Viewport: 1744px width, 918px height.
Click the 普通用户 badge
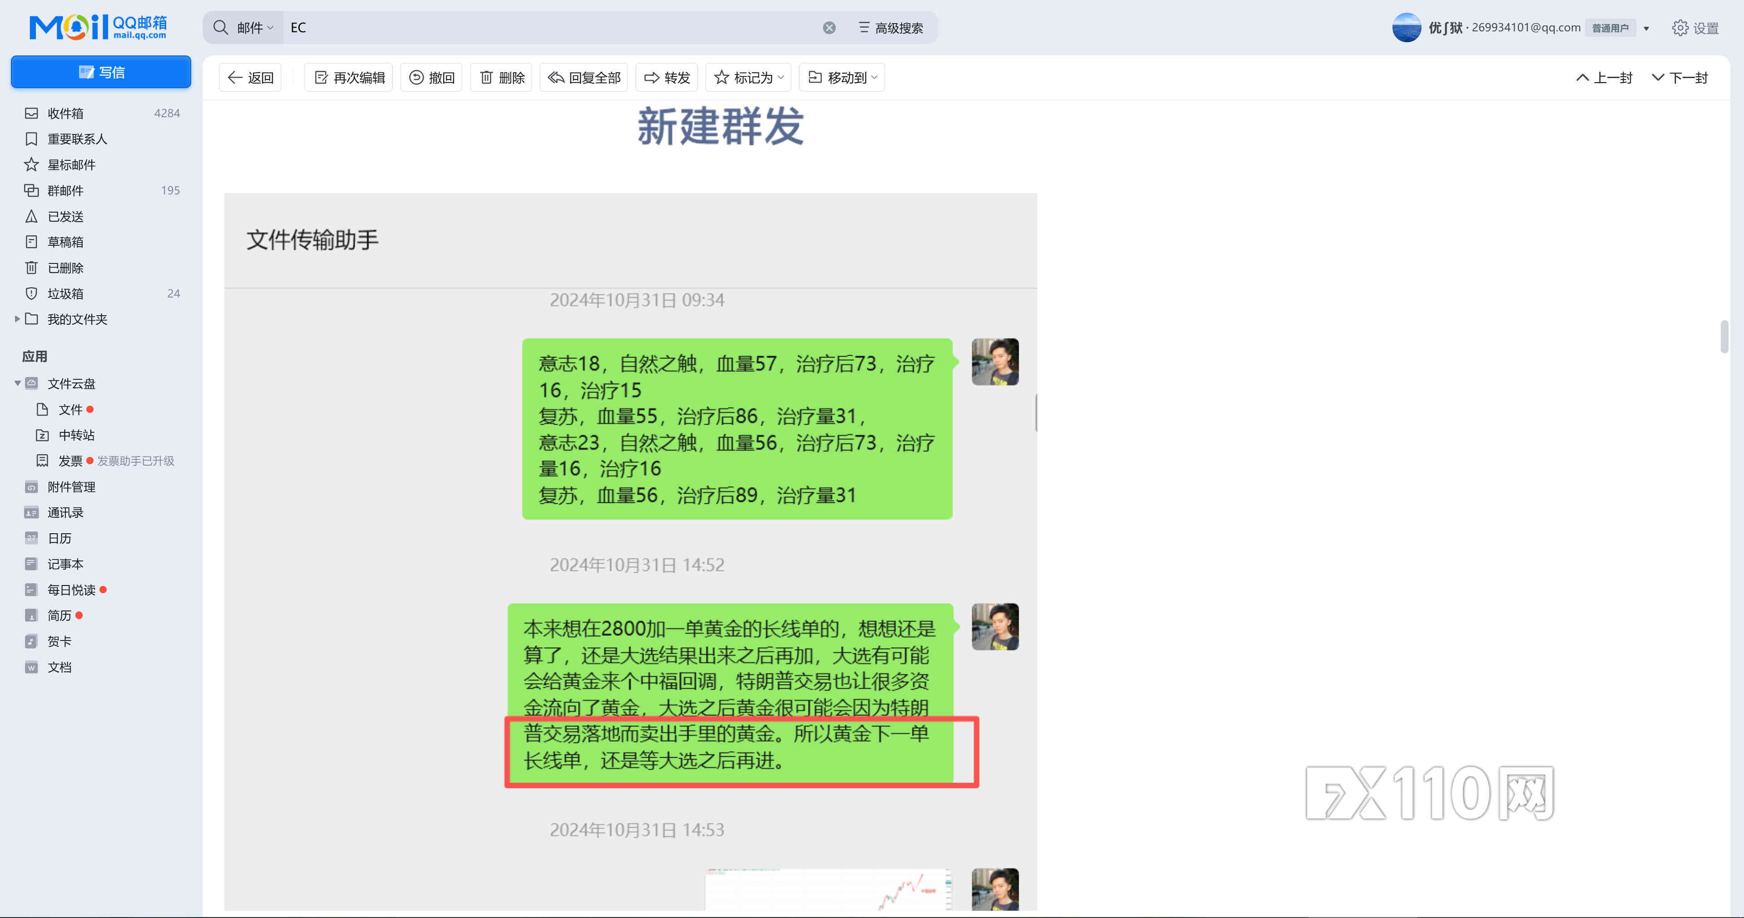(x=1610, y=28)
